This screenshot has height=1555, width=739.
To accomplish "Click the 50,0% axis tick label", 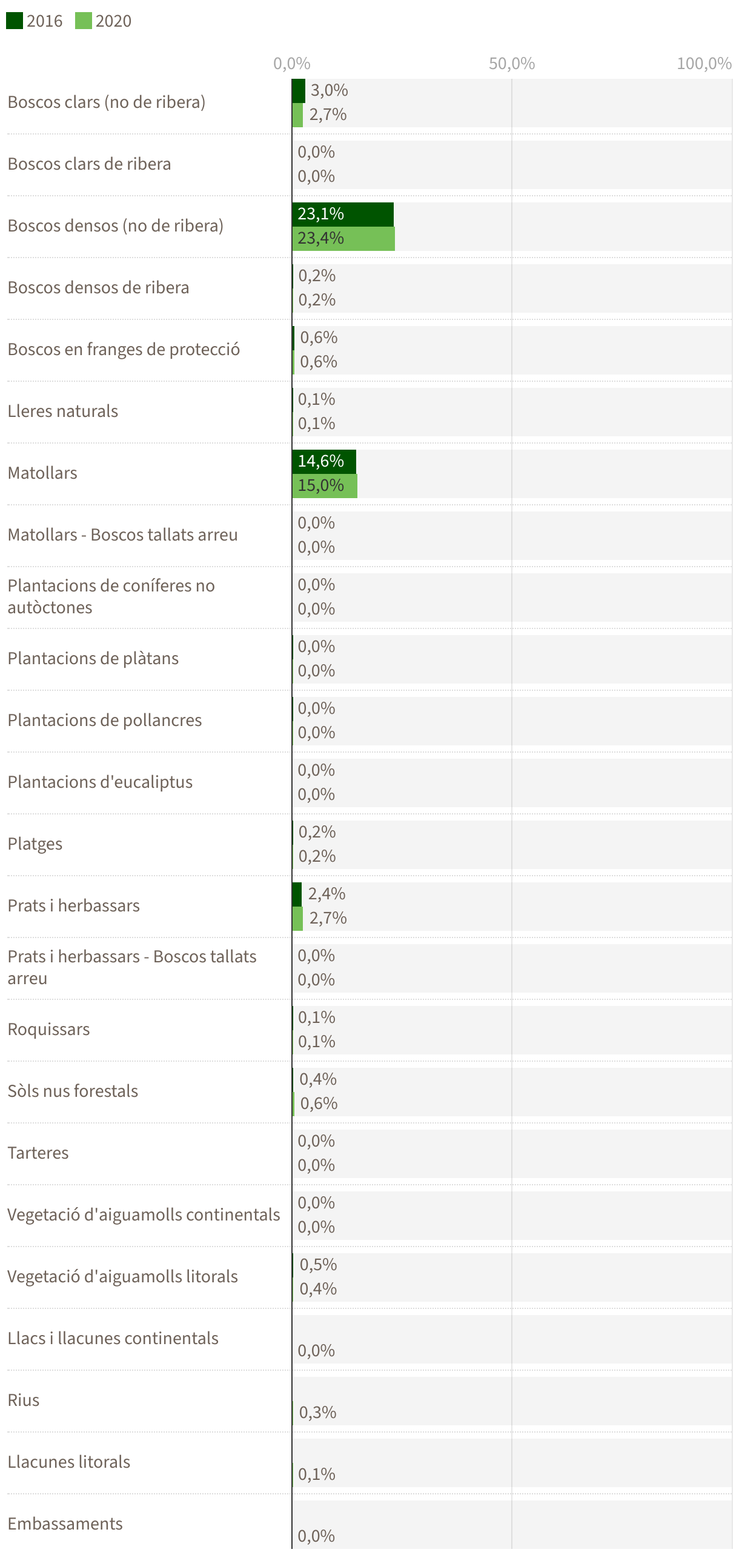I will point(512,64).
